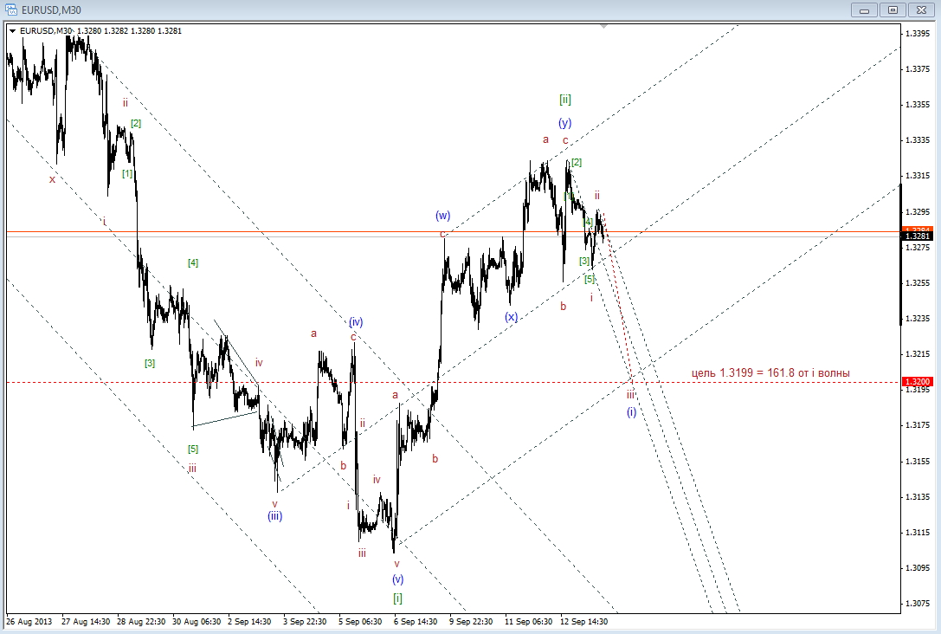Click the 28 Aug 22:30 time label

tap(141, 621)
